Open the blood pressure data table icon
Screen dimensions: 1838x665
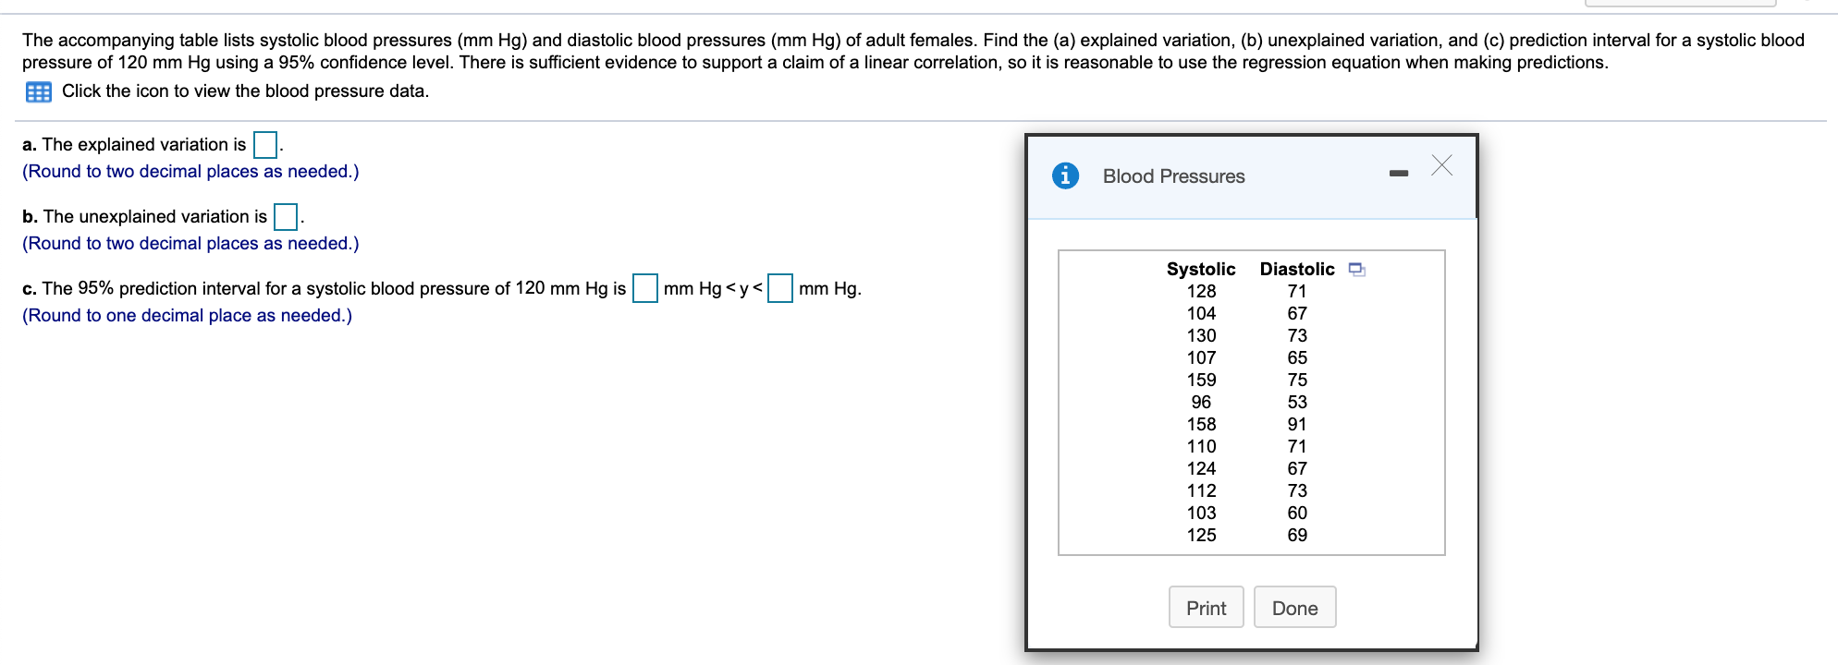tap(38, 91)
